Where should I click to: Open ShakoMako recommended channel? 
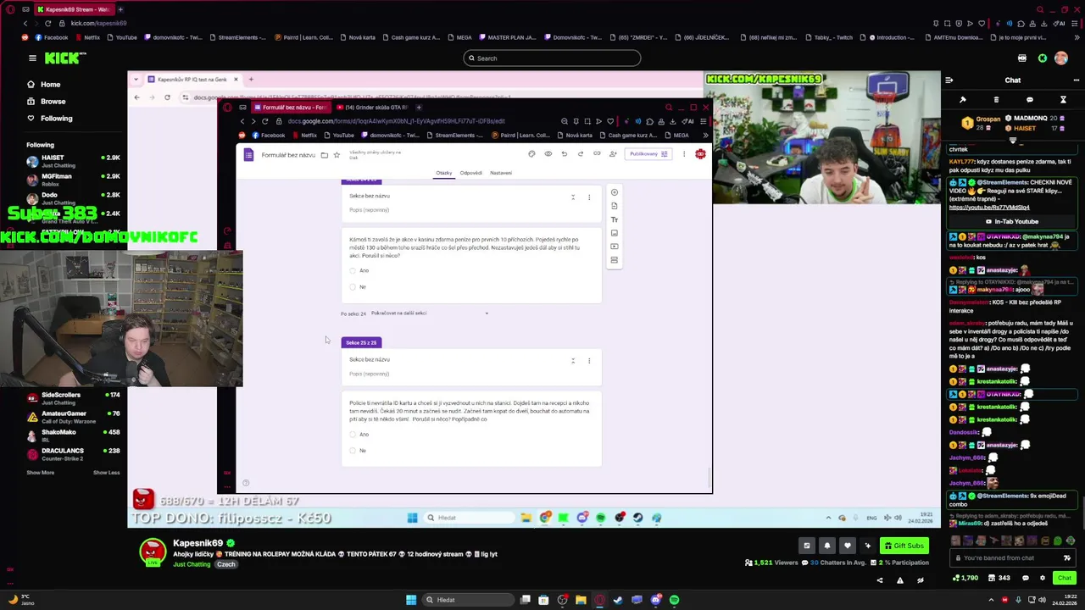click(x=74, y=435)
